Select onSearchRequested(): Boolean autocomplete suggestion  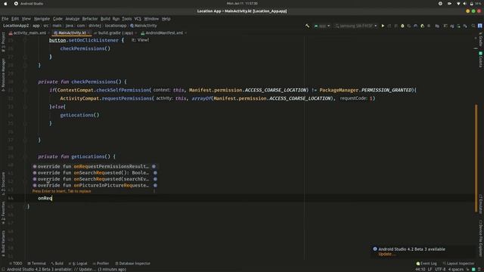pos(95,173)
